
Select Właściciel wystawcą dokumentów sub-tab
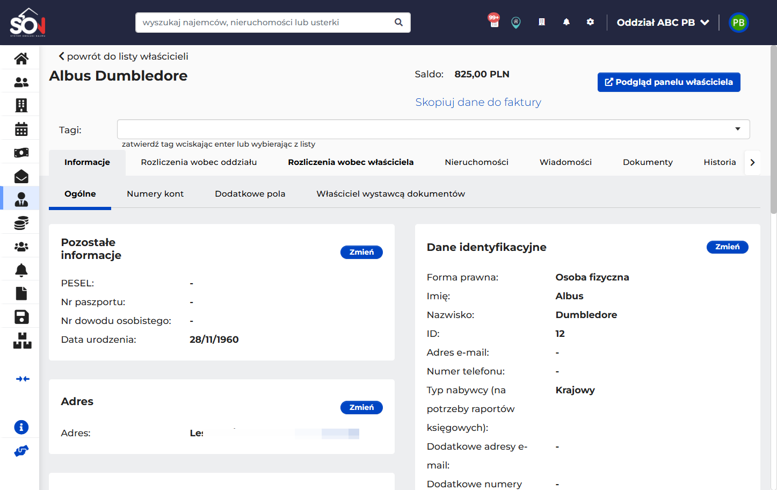tap(391, 194)
